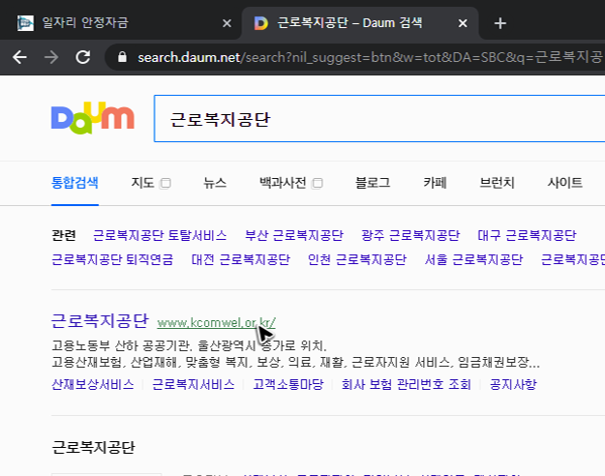Open the 백과사전 search tab
The image size is (605, 476).
click(x=283, y=183)
